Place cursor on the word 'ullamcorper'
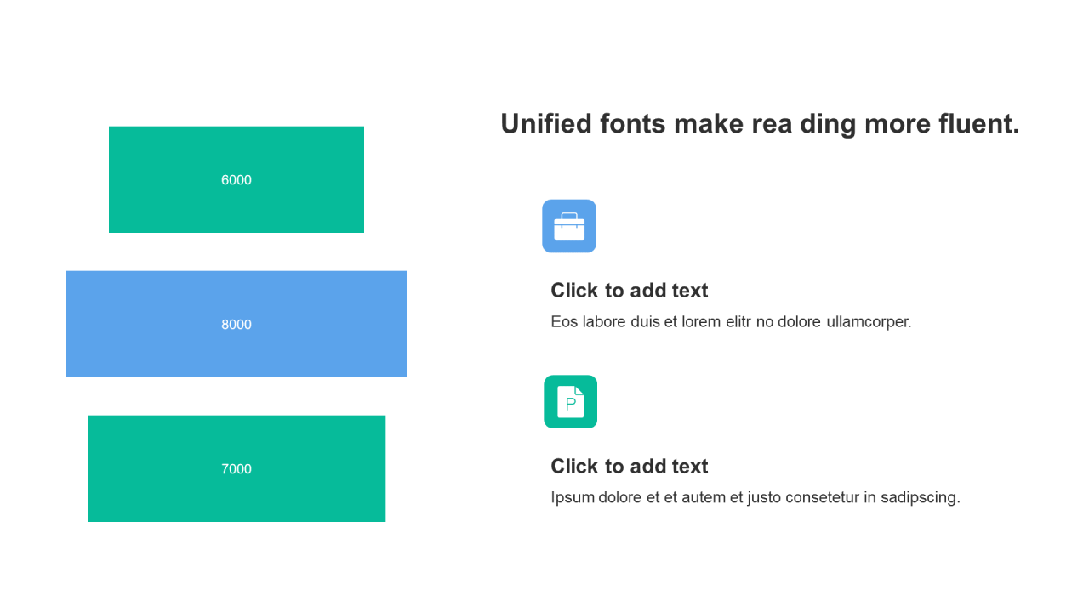This screenshot has width=1089, height=612. pos(868,322)
